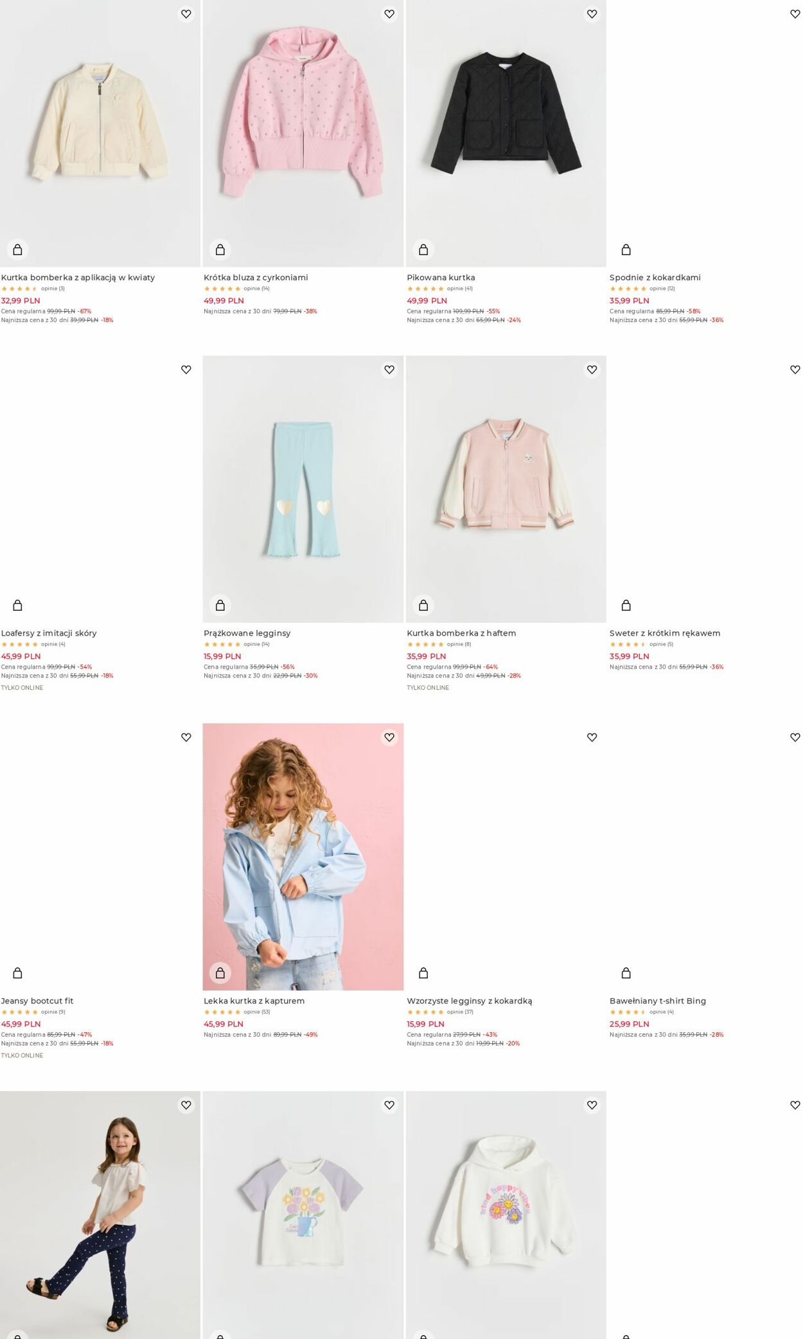Add Kurtka bomberka z haftem to bag
This screenshot has width=803, height=1339.
coord(423,605)
